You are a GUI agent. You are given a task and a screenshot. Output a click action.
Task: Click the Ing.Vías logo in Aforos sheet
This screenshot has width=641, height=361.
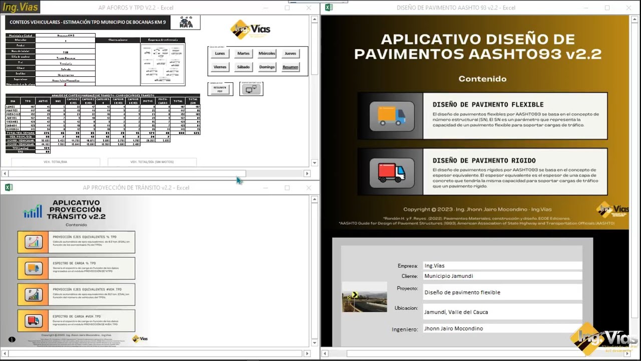coord(250,30)
